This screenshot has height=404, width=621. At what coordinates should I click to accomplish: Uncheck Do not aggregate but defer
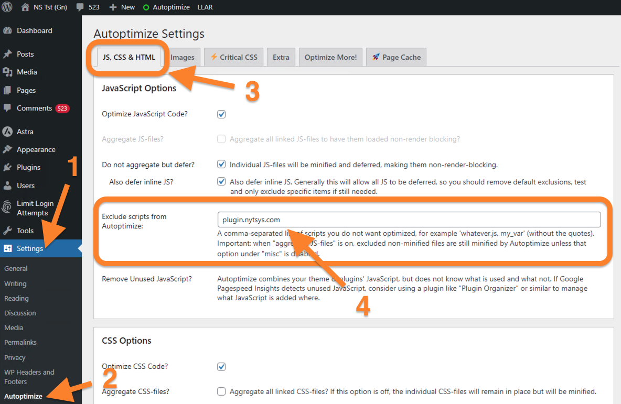[221, 164]
